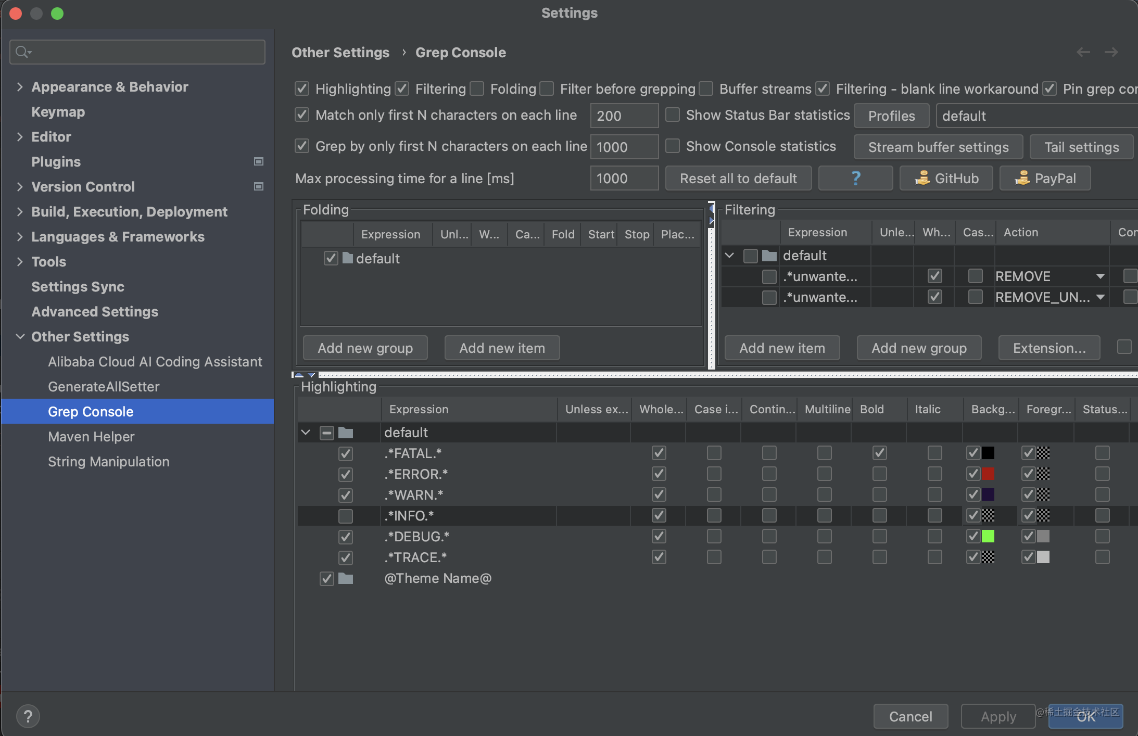Viewport: 1138px width, 736px height.
Task: Click the back navigation arrow
Action: [1083, 52]
